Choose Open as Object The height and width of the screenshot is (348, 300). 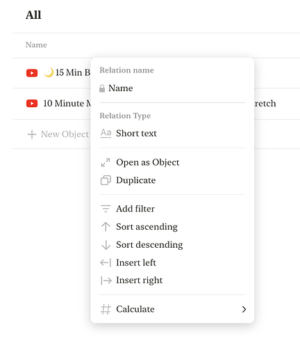pos(172,162)
